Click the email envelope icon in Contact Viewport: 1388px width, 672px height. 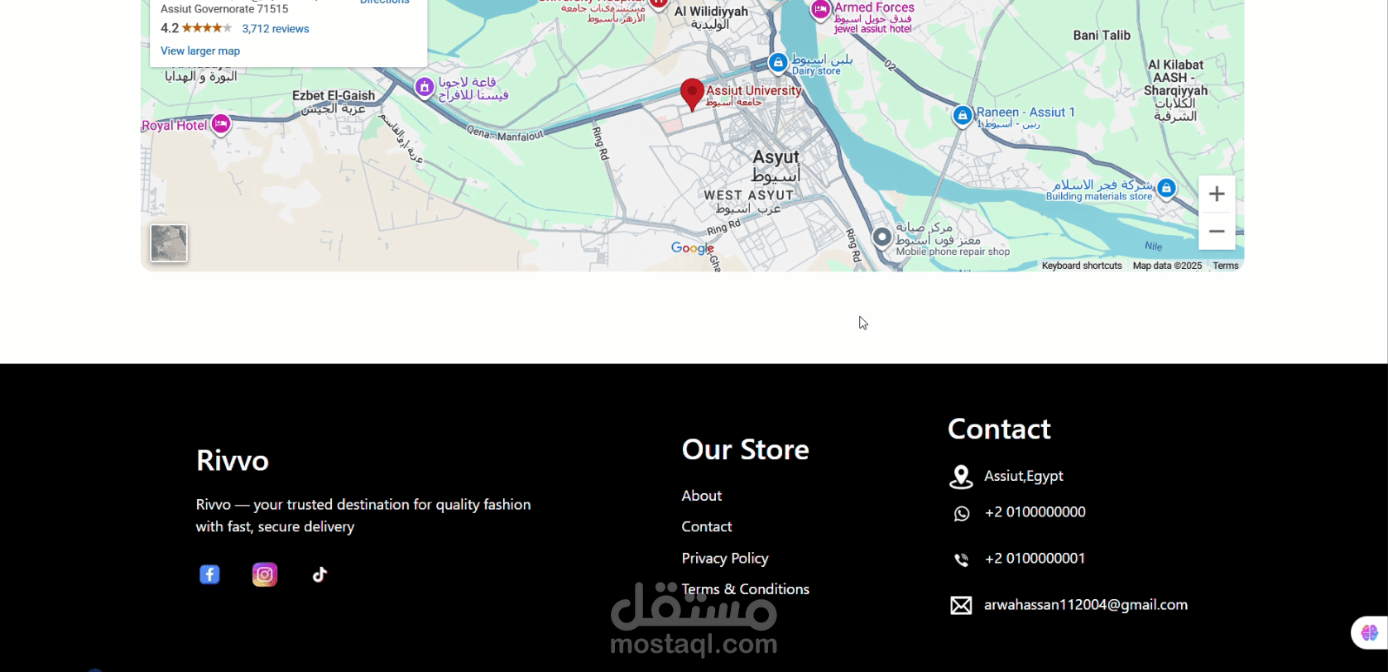click(961, 606)
